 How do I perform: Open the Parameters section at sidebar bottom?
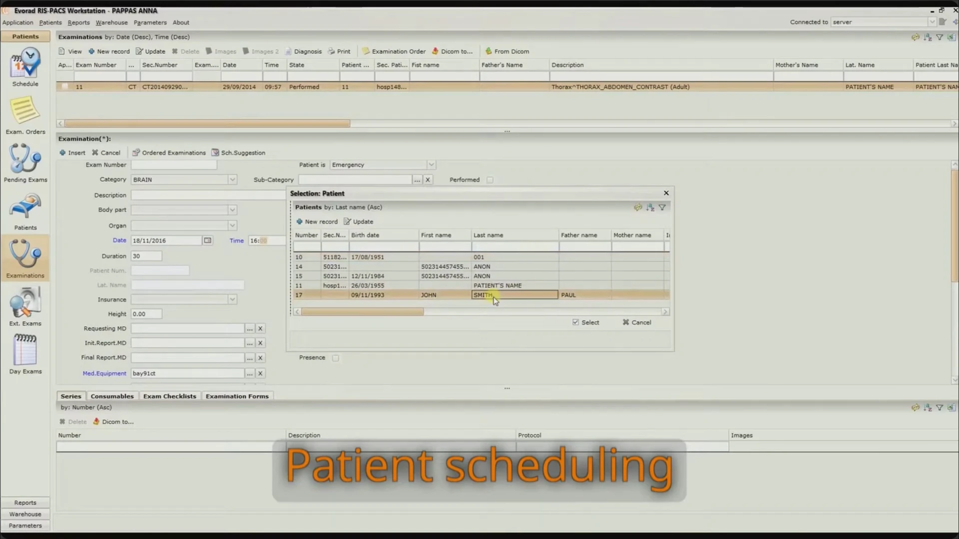(x=25, y=526)
